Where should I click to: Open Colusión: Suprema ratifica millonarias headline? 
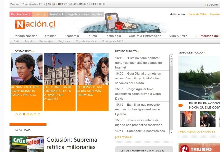tap(72, 143)
